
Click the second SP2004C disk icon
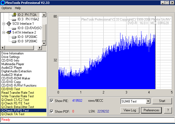pos(14,42)
